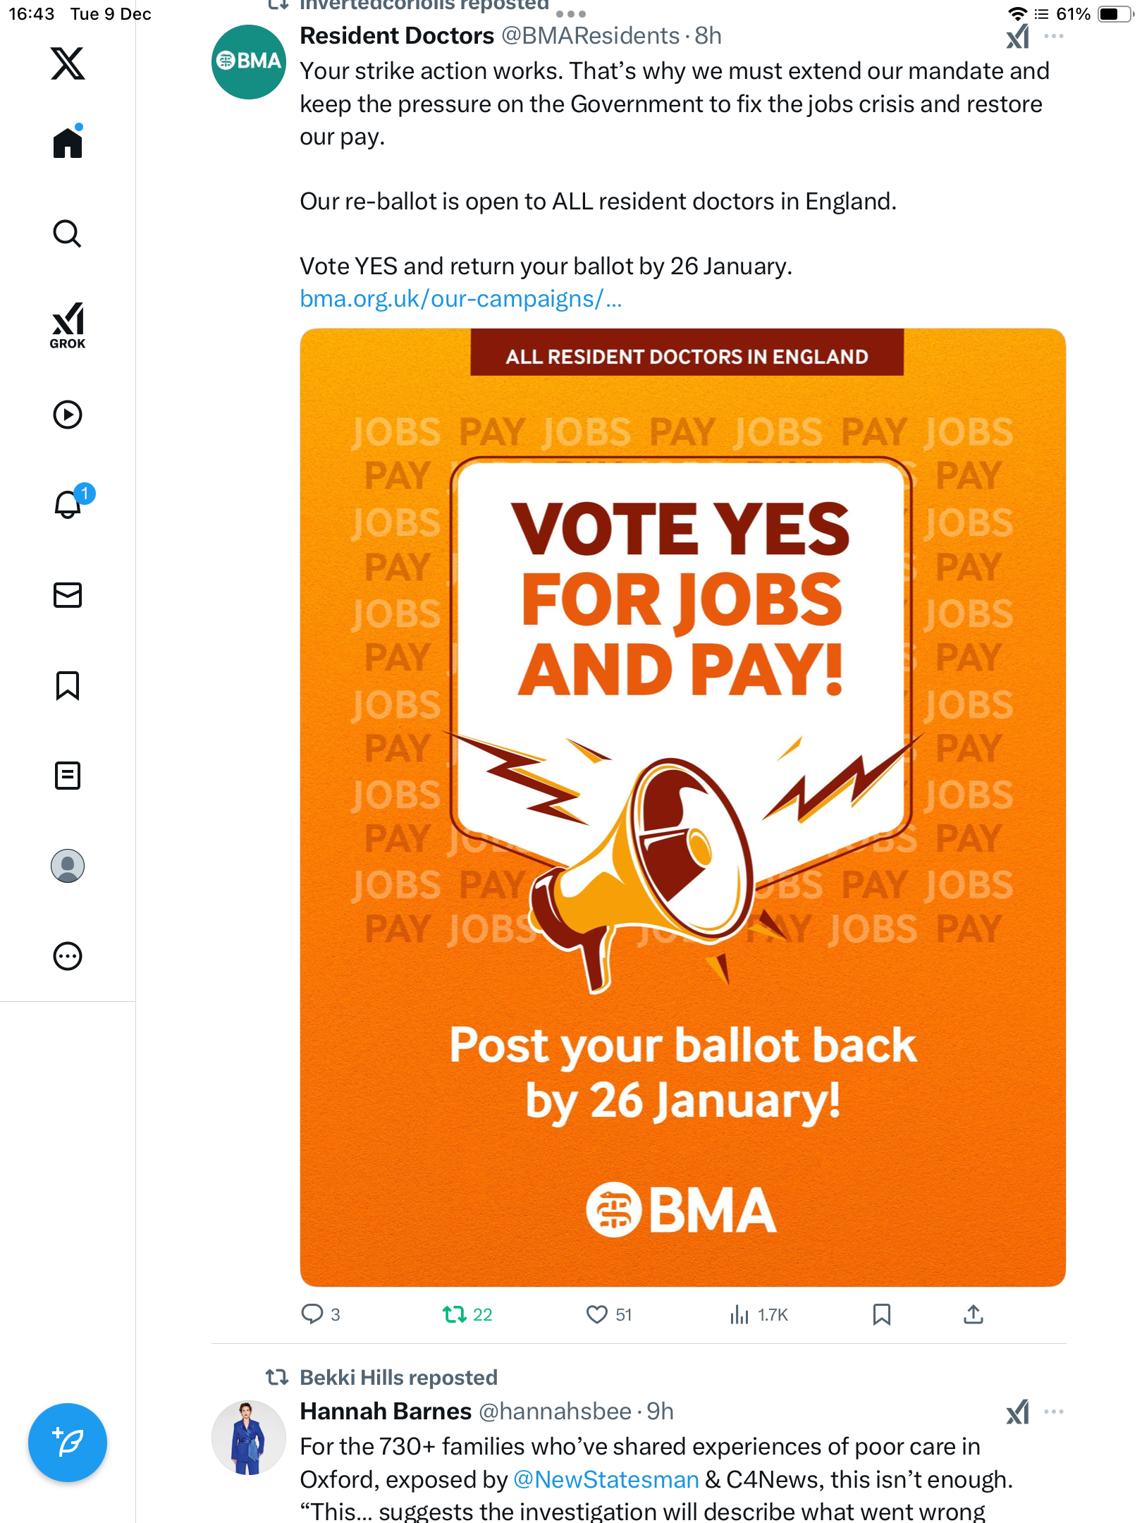Open Notifications bell
This screenshot has width=1142, height=1523.
(68, 504)
